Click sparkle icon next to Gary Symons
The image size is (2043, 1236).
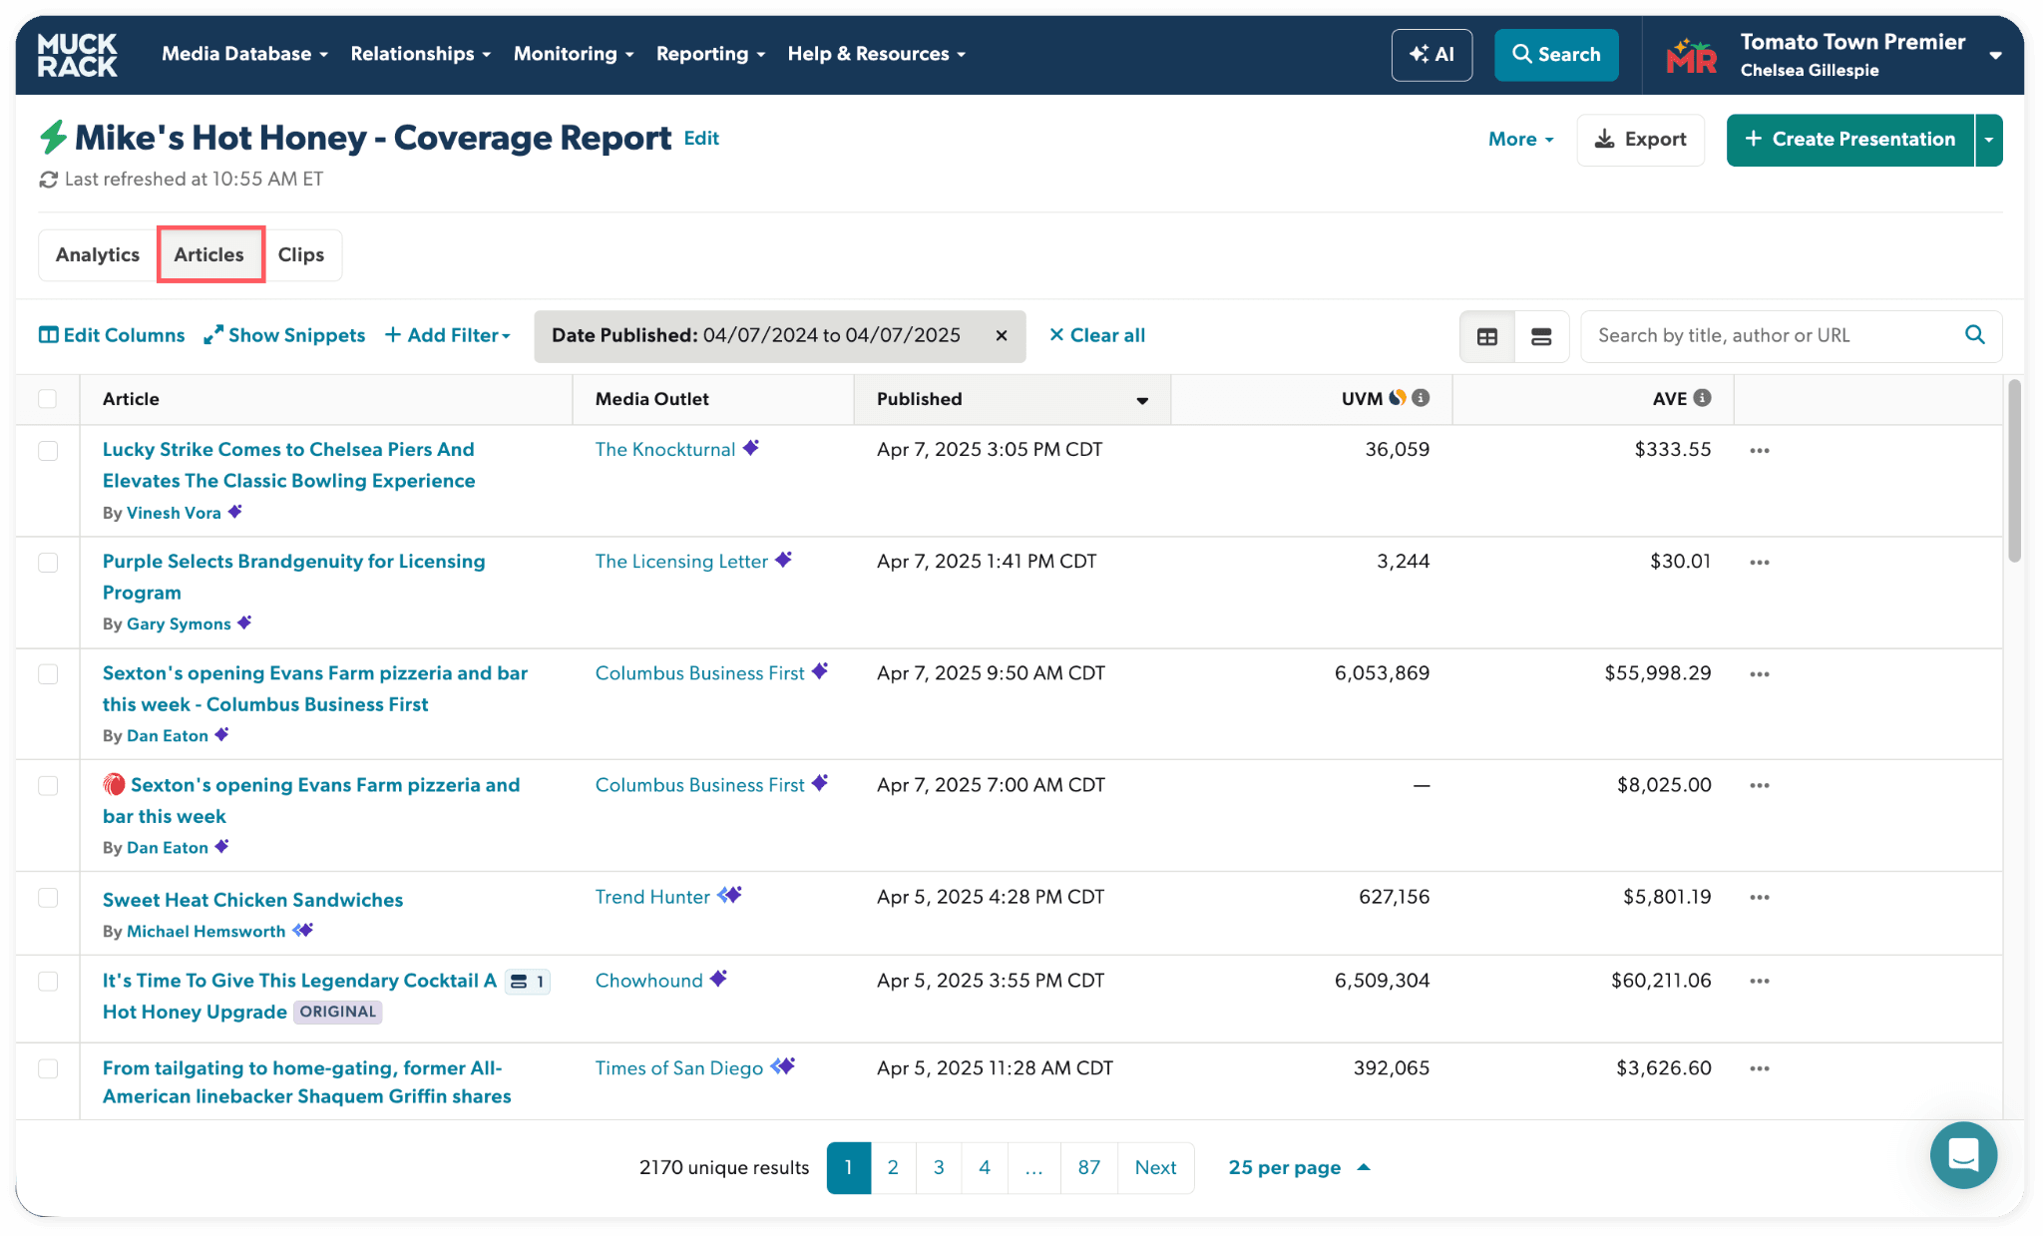pos(244,622)
